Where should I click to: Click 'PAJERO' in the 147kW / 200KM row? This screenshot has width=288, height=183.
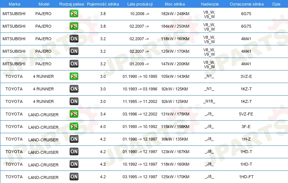pos(43,64)
